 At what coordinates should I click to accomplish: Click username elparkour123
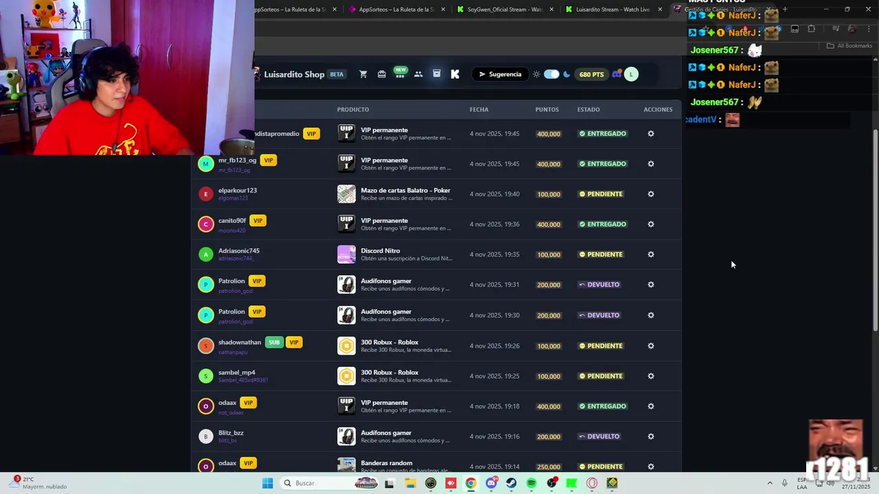(x=238, y=191)
